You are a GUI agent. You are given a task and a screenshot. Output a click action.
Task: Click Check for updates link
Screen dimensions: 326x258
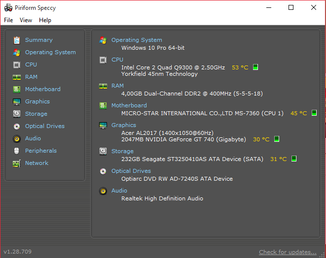click(x=288, y=252)
